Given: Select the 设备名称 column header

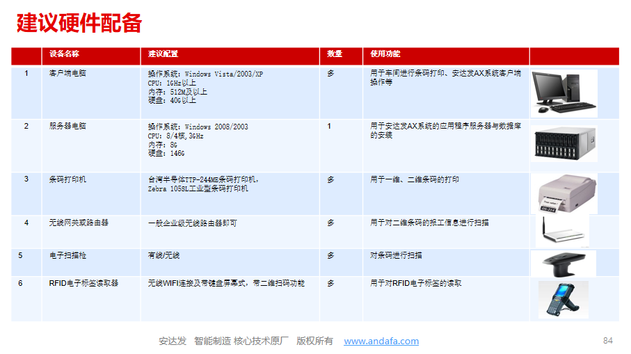Looking at the screenshot, I should coord(64,54).
